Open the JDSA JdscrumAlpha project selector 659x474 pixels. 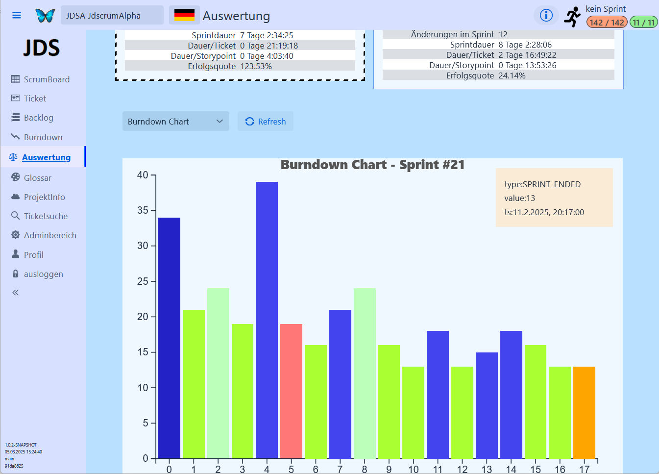(x=112, y=15)
